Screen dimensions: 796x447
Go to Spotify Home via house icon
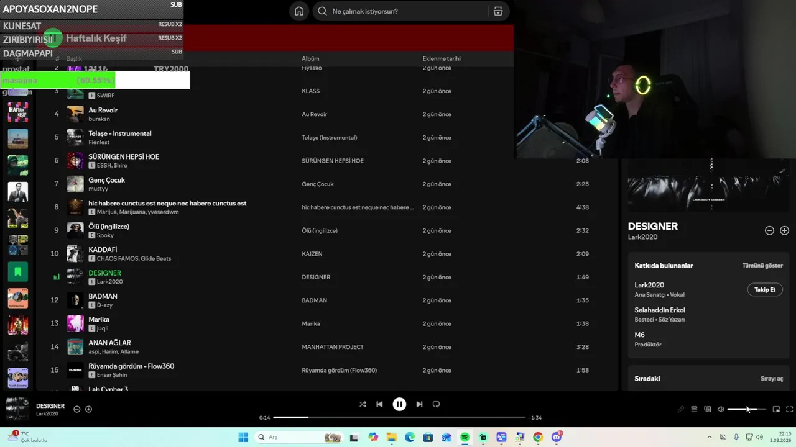pos(299,11)
